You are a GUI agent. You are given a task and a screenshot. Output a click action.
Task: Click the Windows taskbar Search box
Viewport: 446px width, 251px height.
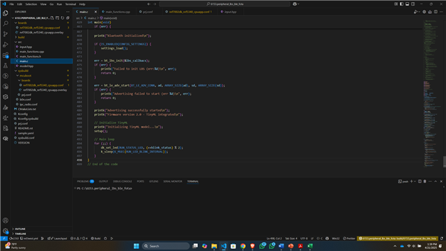pos(166,246)
